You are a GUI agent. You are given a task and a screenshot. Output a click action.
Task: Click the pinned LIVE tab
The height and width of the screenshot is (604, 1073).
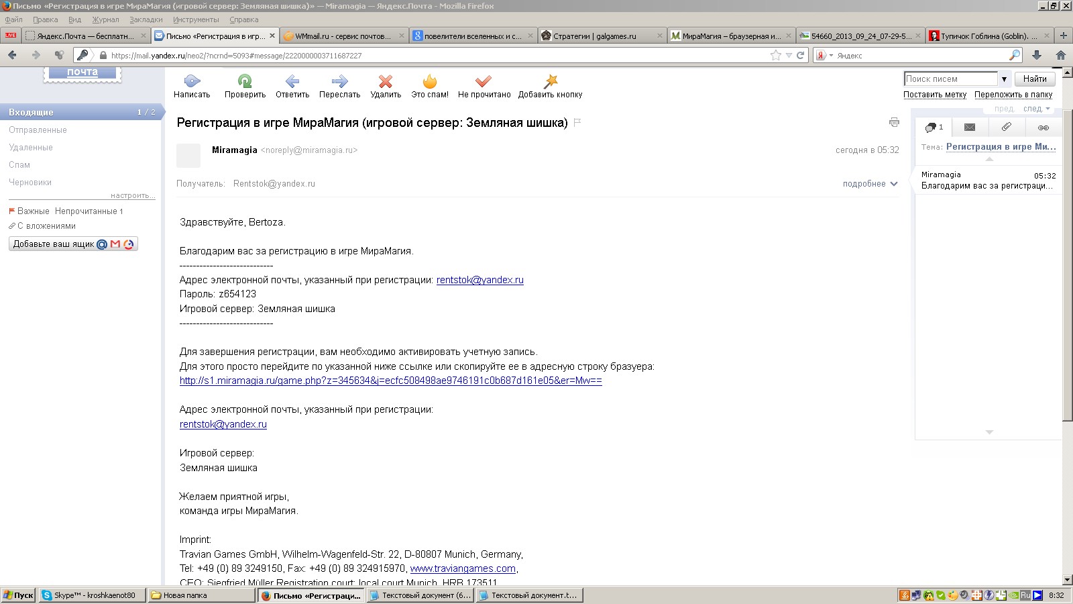tap(11, 36)
